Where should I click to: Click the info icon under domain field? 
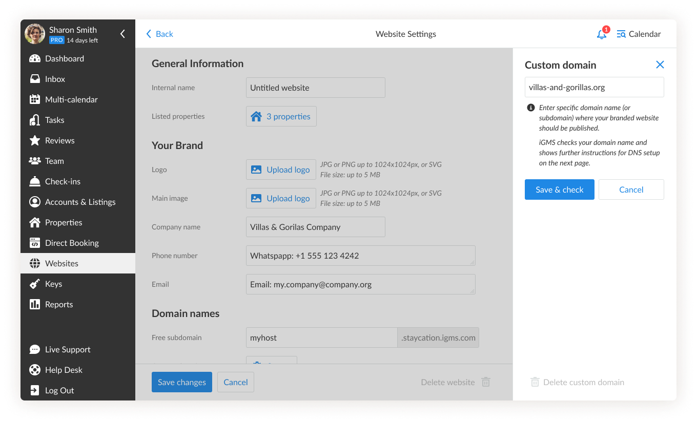click(x=531, y=108)
